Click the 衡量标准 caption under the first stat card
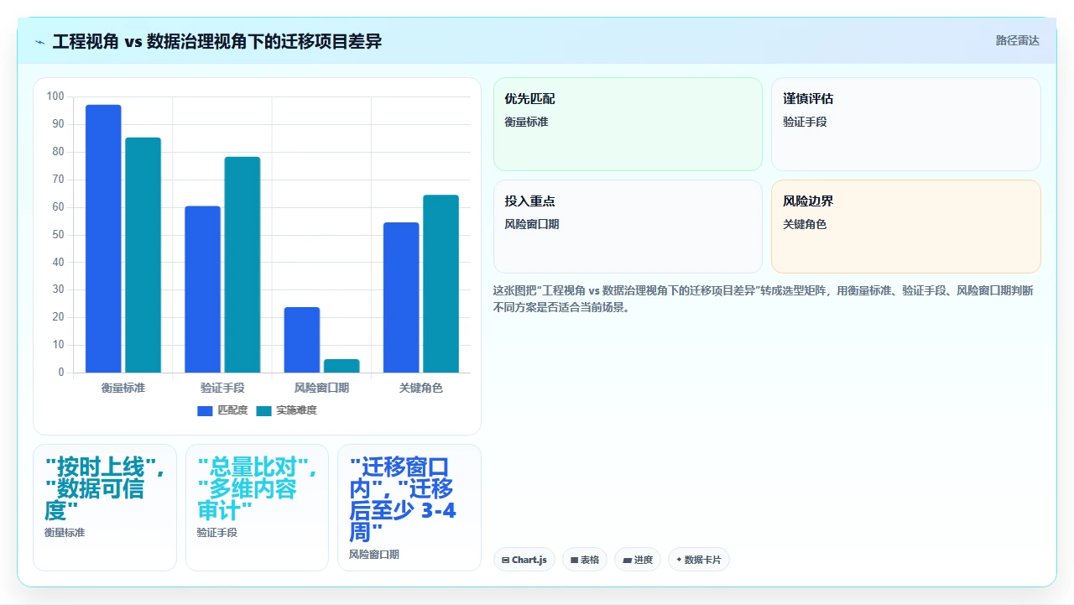The height and width of the screenshot is (605, 1074). click(x=65, y=532)
